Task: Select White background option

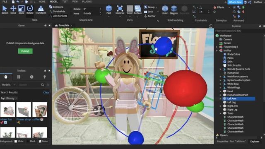Action: pos(19,141)
